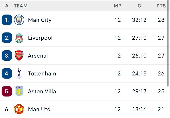170x118 pixels.
Task: Click the Aston Villa club crest
Action: (19, 91)
